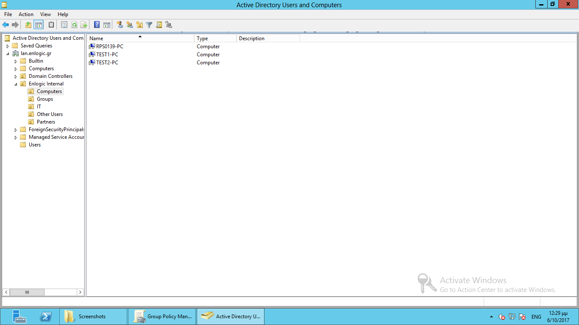Open the taskbar clock showing 6/10/2017
The image size is (579, 325).
pos(558,317)
